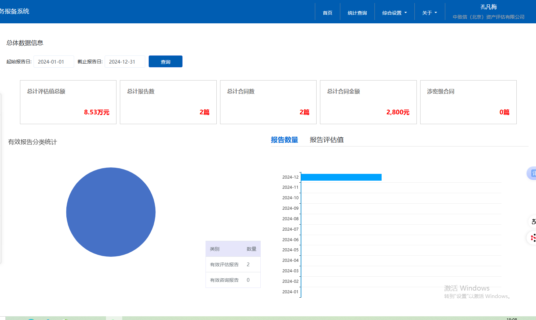Viewport: 536px width, 320px height.
Task: Click the user name 孔凡梅
Action: coord(488,7)
